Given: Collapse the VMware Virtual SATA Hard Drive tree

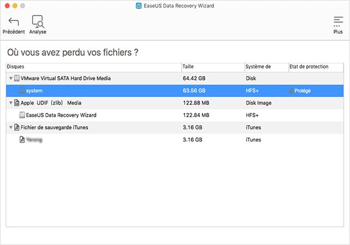Looking at the screenshot, I should pos(10,78).
